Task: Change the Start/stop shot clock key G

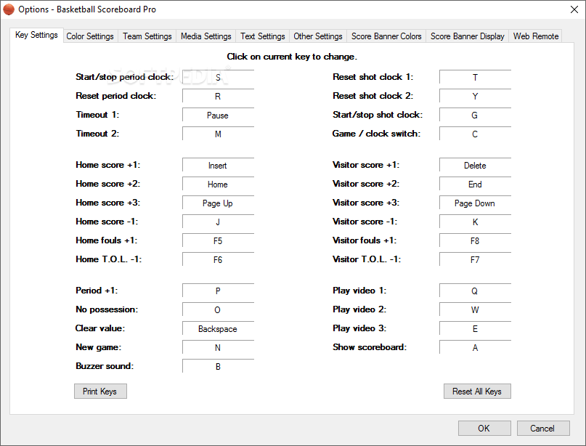Action: point(475,115)
